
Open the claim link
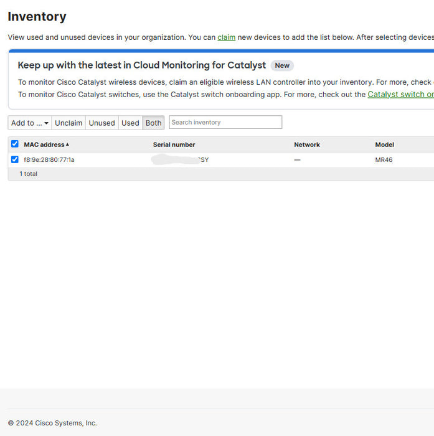(226, 37)
